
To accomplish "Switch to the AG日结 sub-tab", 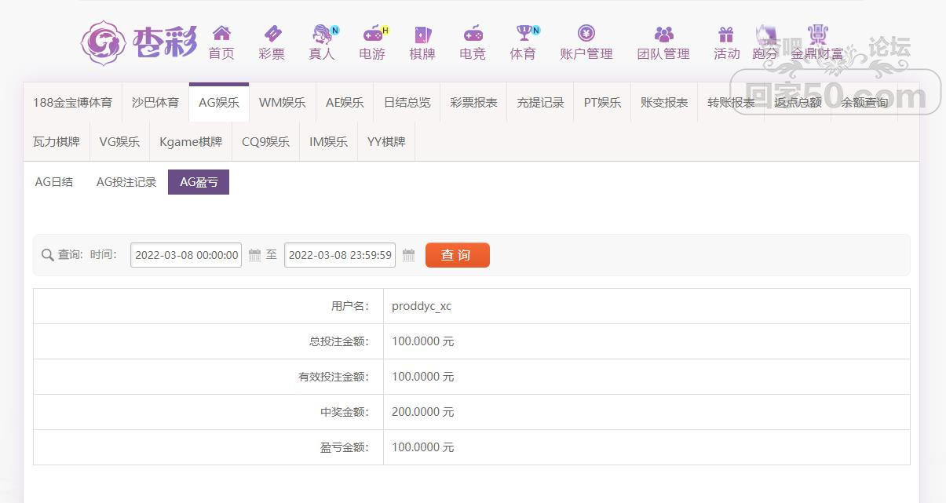I will [x=54, y=182].
